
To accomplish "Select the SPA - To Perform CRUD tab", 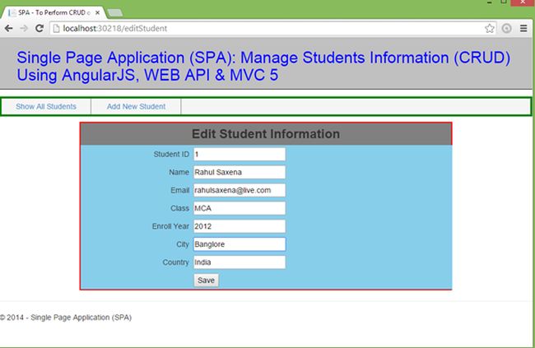I will (x=53, y=12).
